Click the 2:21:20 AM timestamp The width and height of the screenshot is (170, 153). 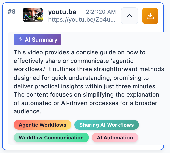101,12
